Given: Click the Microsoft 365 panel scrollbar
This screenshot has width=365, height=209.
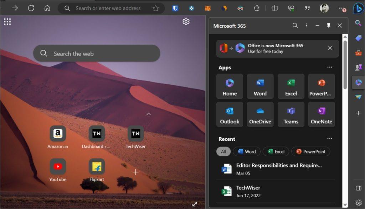Looking at the screenshot, I should (345, 65).
